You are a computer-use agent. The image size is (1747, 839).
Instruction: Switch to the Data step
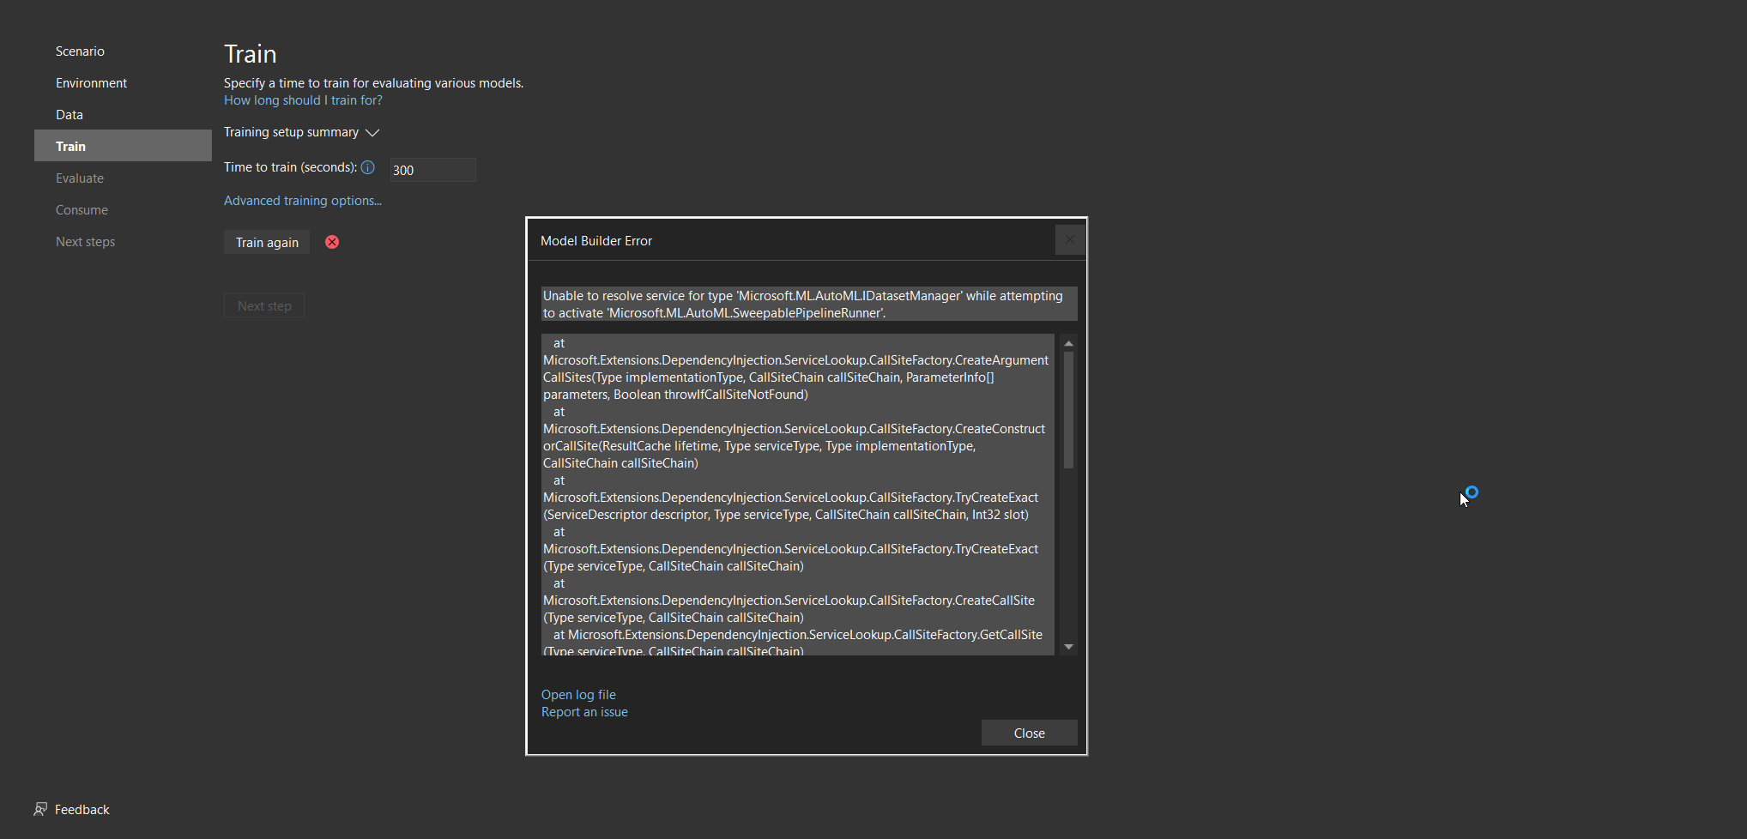tap(69, 114)
